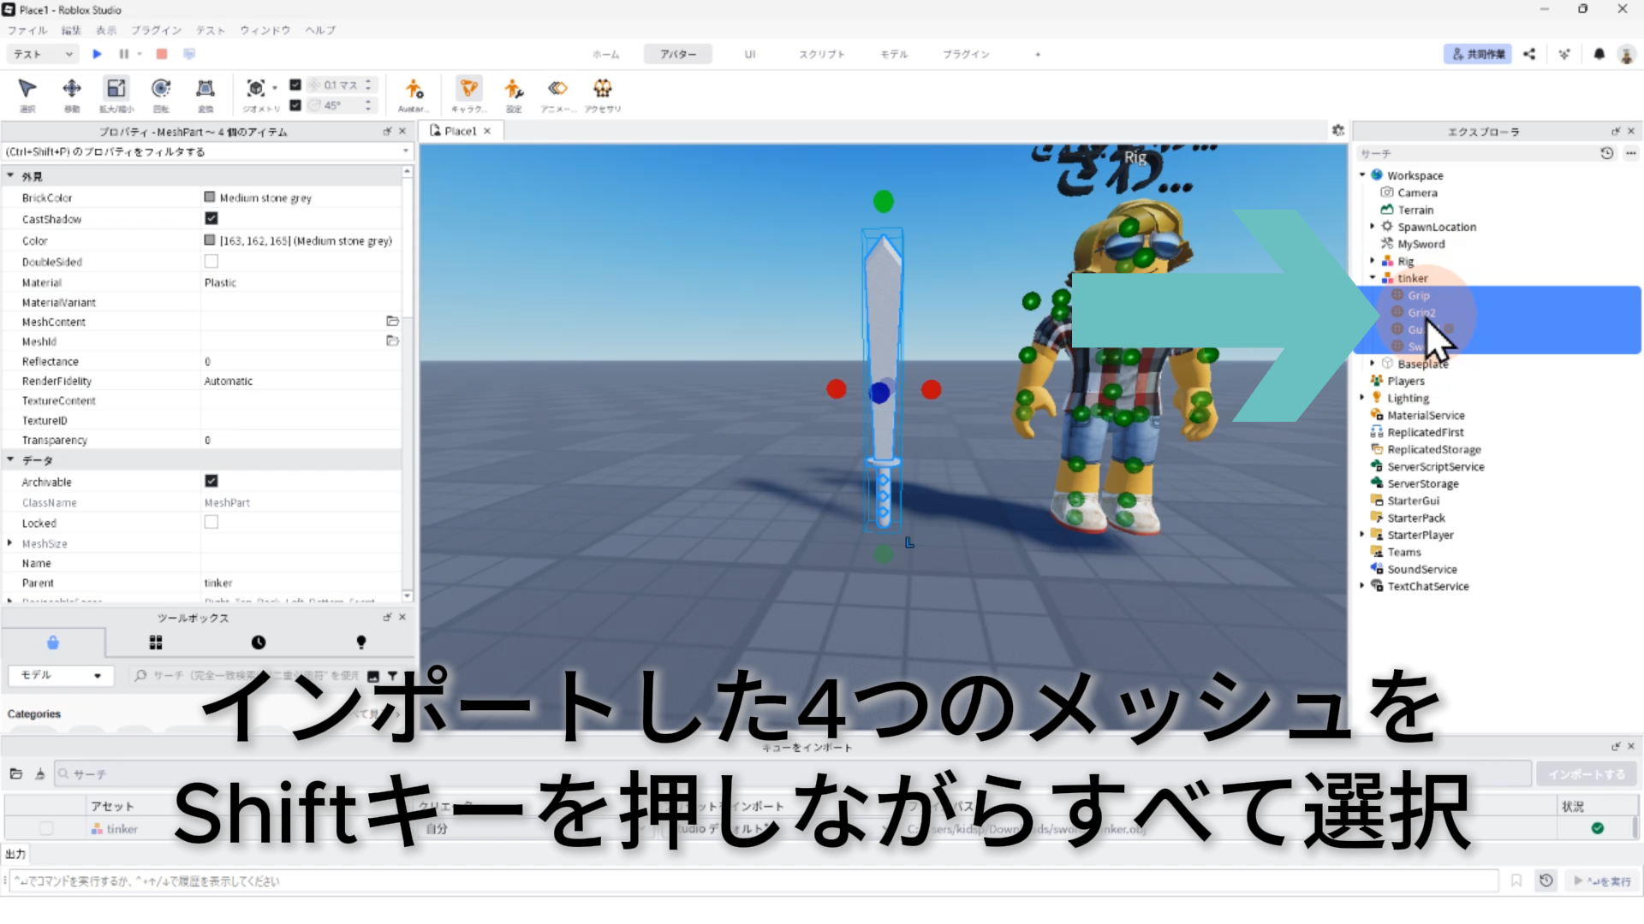
Task: Click the 共同作業 collaborate button
Action: pyautogui.click(x=1477, y=54)
